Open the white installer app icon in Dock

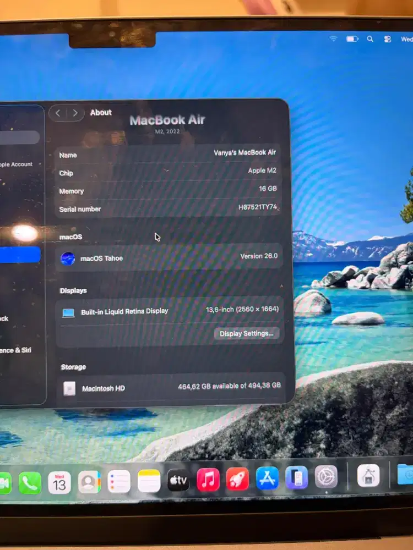pos(368,475)
